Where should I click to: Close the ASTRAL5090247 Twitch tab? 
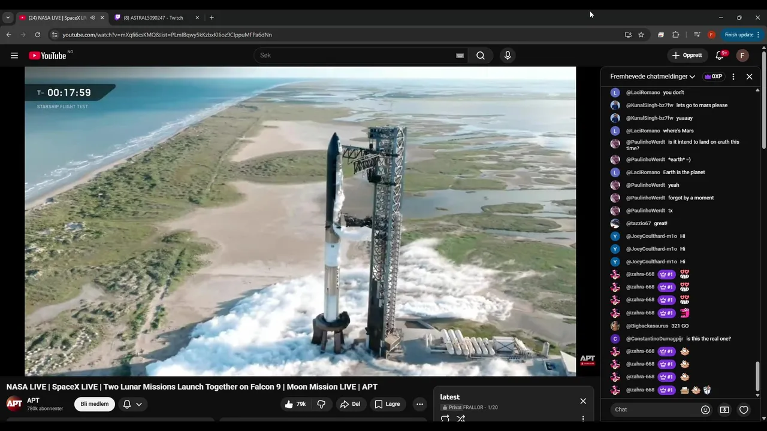(197, 18)
